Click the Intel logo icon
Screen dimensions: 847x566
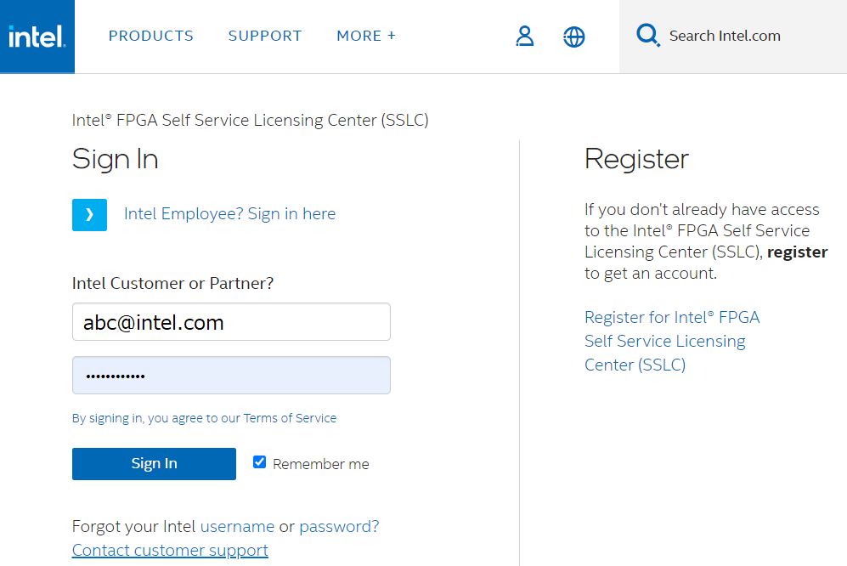coord(37,37)
